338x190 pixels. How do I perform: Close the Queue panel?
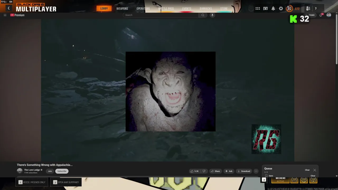[x=314, y=170]
